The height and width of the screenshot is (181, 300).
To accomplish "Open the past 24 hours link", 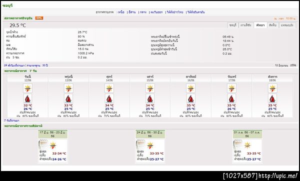I will coord(14,65).
